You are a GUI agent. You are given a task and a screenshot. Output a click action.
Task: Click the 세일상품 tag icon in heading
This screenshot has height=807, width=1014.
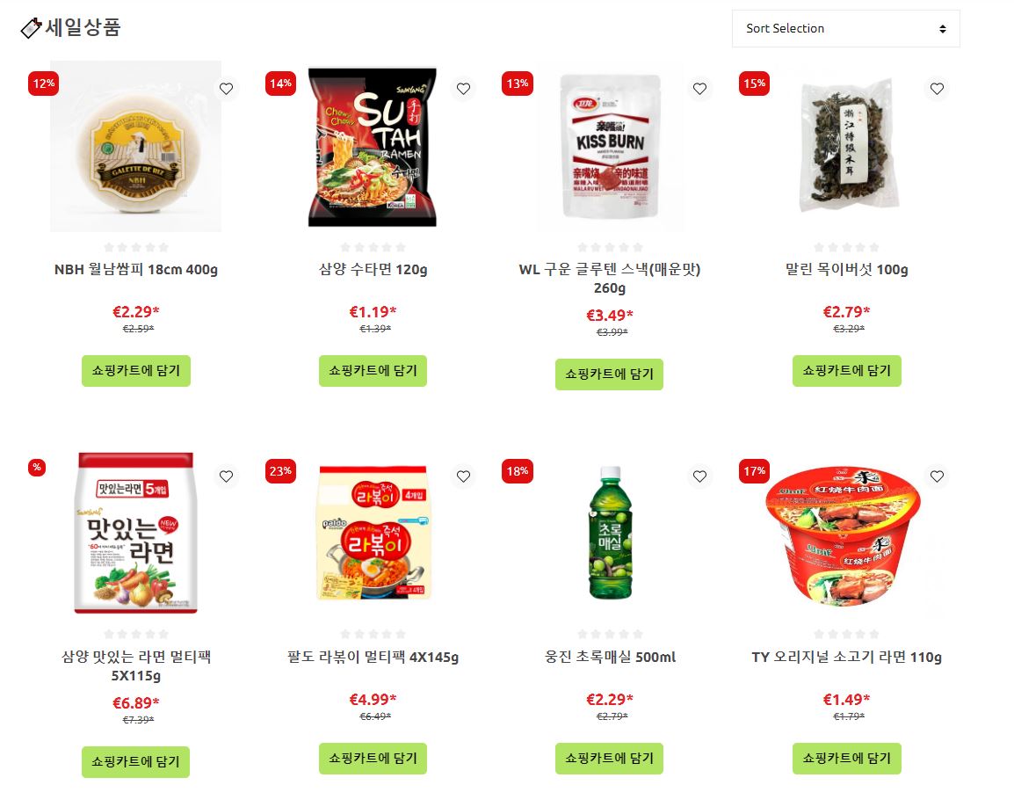(31, 28)
